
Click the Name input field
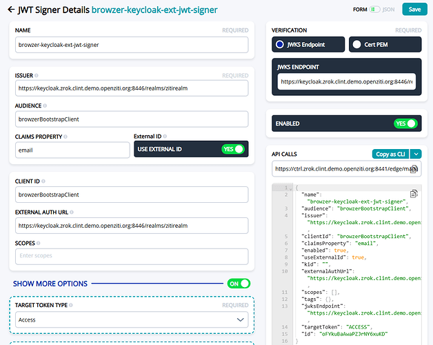click(132, 45)
